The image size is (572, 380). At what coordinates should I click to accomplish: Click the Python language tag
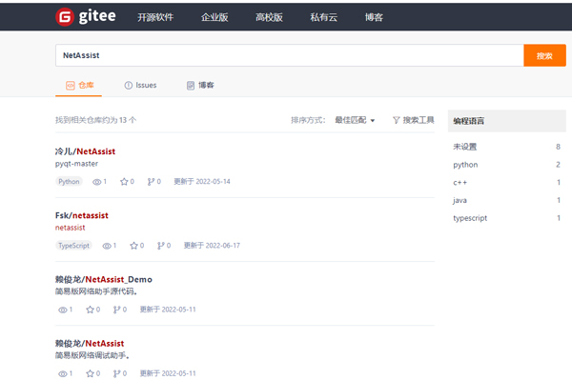pyautogui.click(x=69, y=182)
